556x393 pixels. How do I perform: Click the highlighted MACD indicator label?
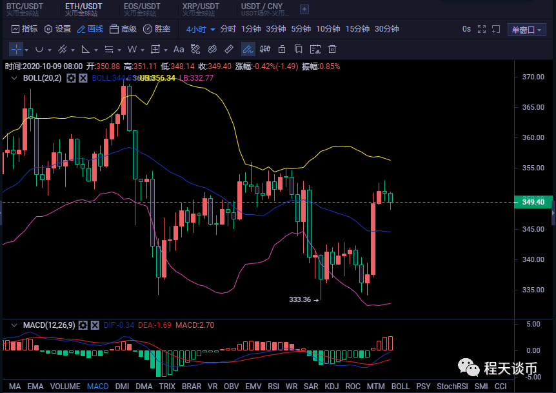(97, 387)
